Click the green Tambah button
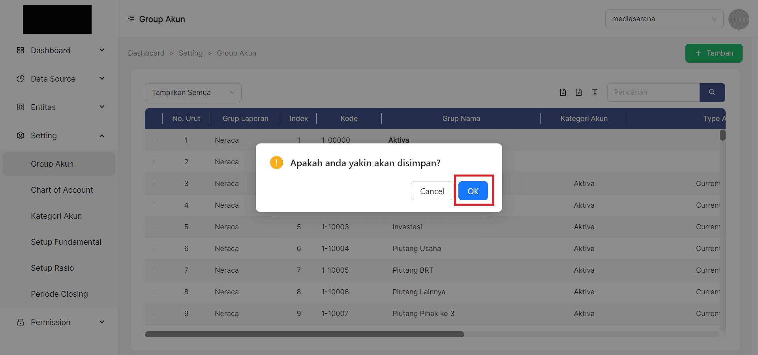758x355 pixels. pyautogui.click(x=713, y=53)
